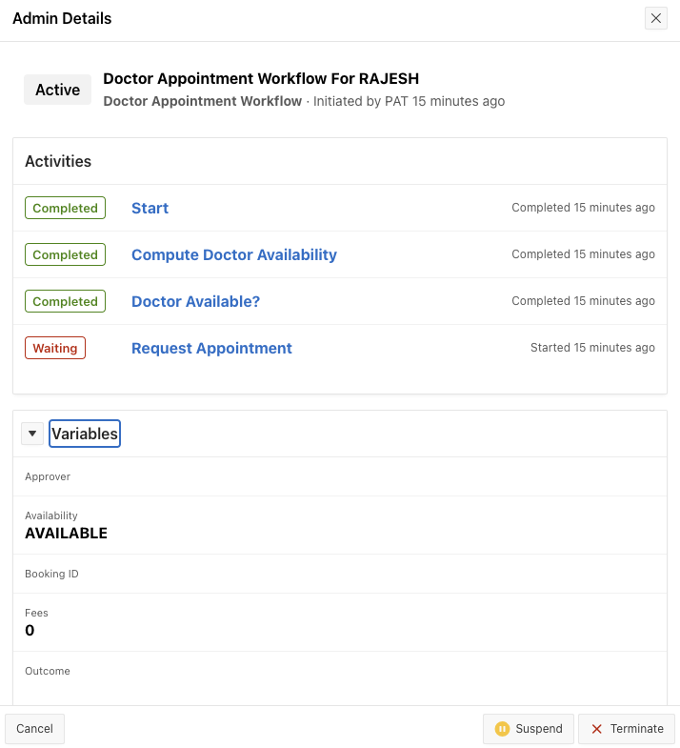This screenshot has width=680, height=748.
Task: Click the Activities section heading
Action: tap(58, 161)
